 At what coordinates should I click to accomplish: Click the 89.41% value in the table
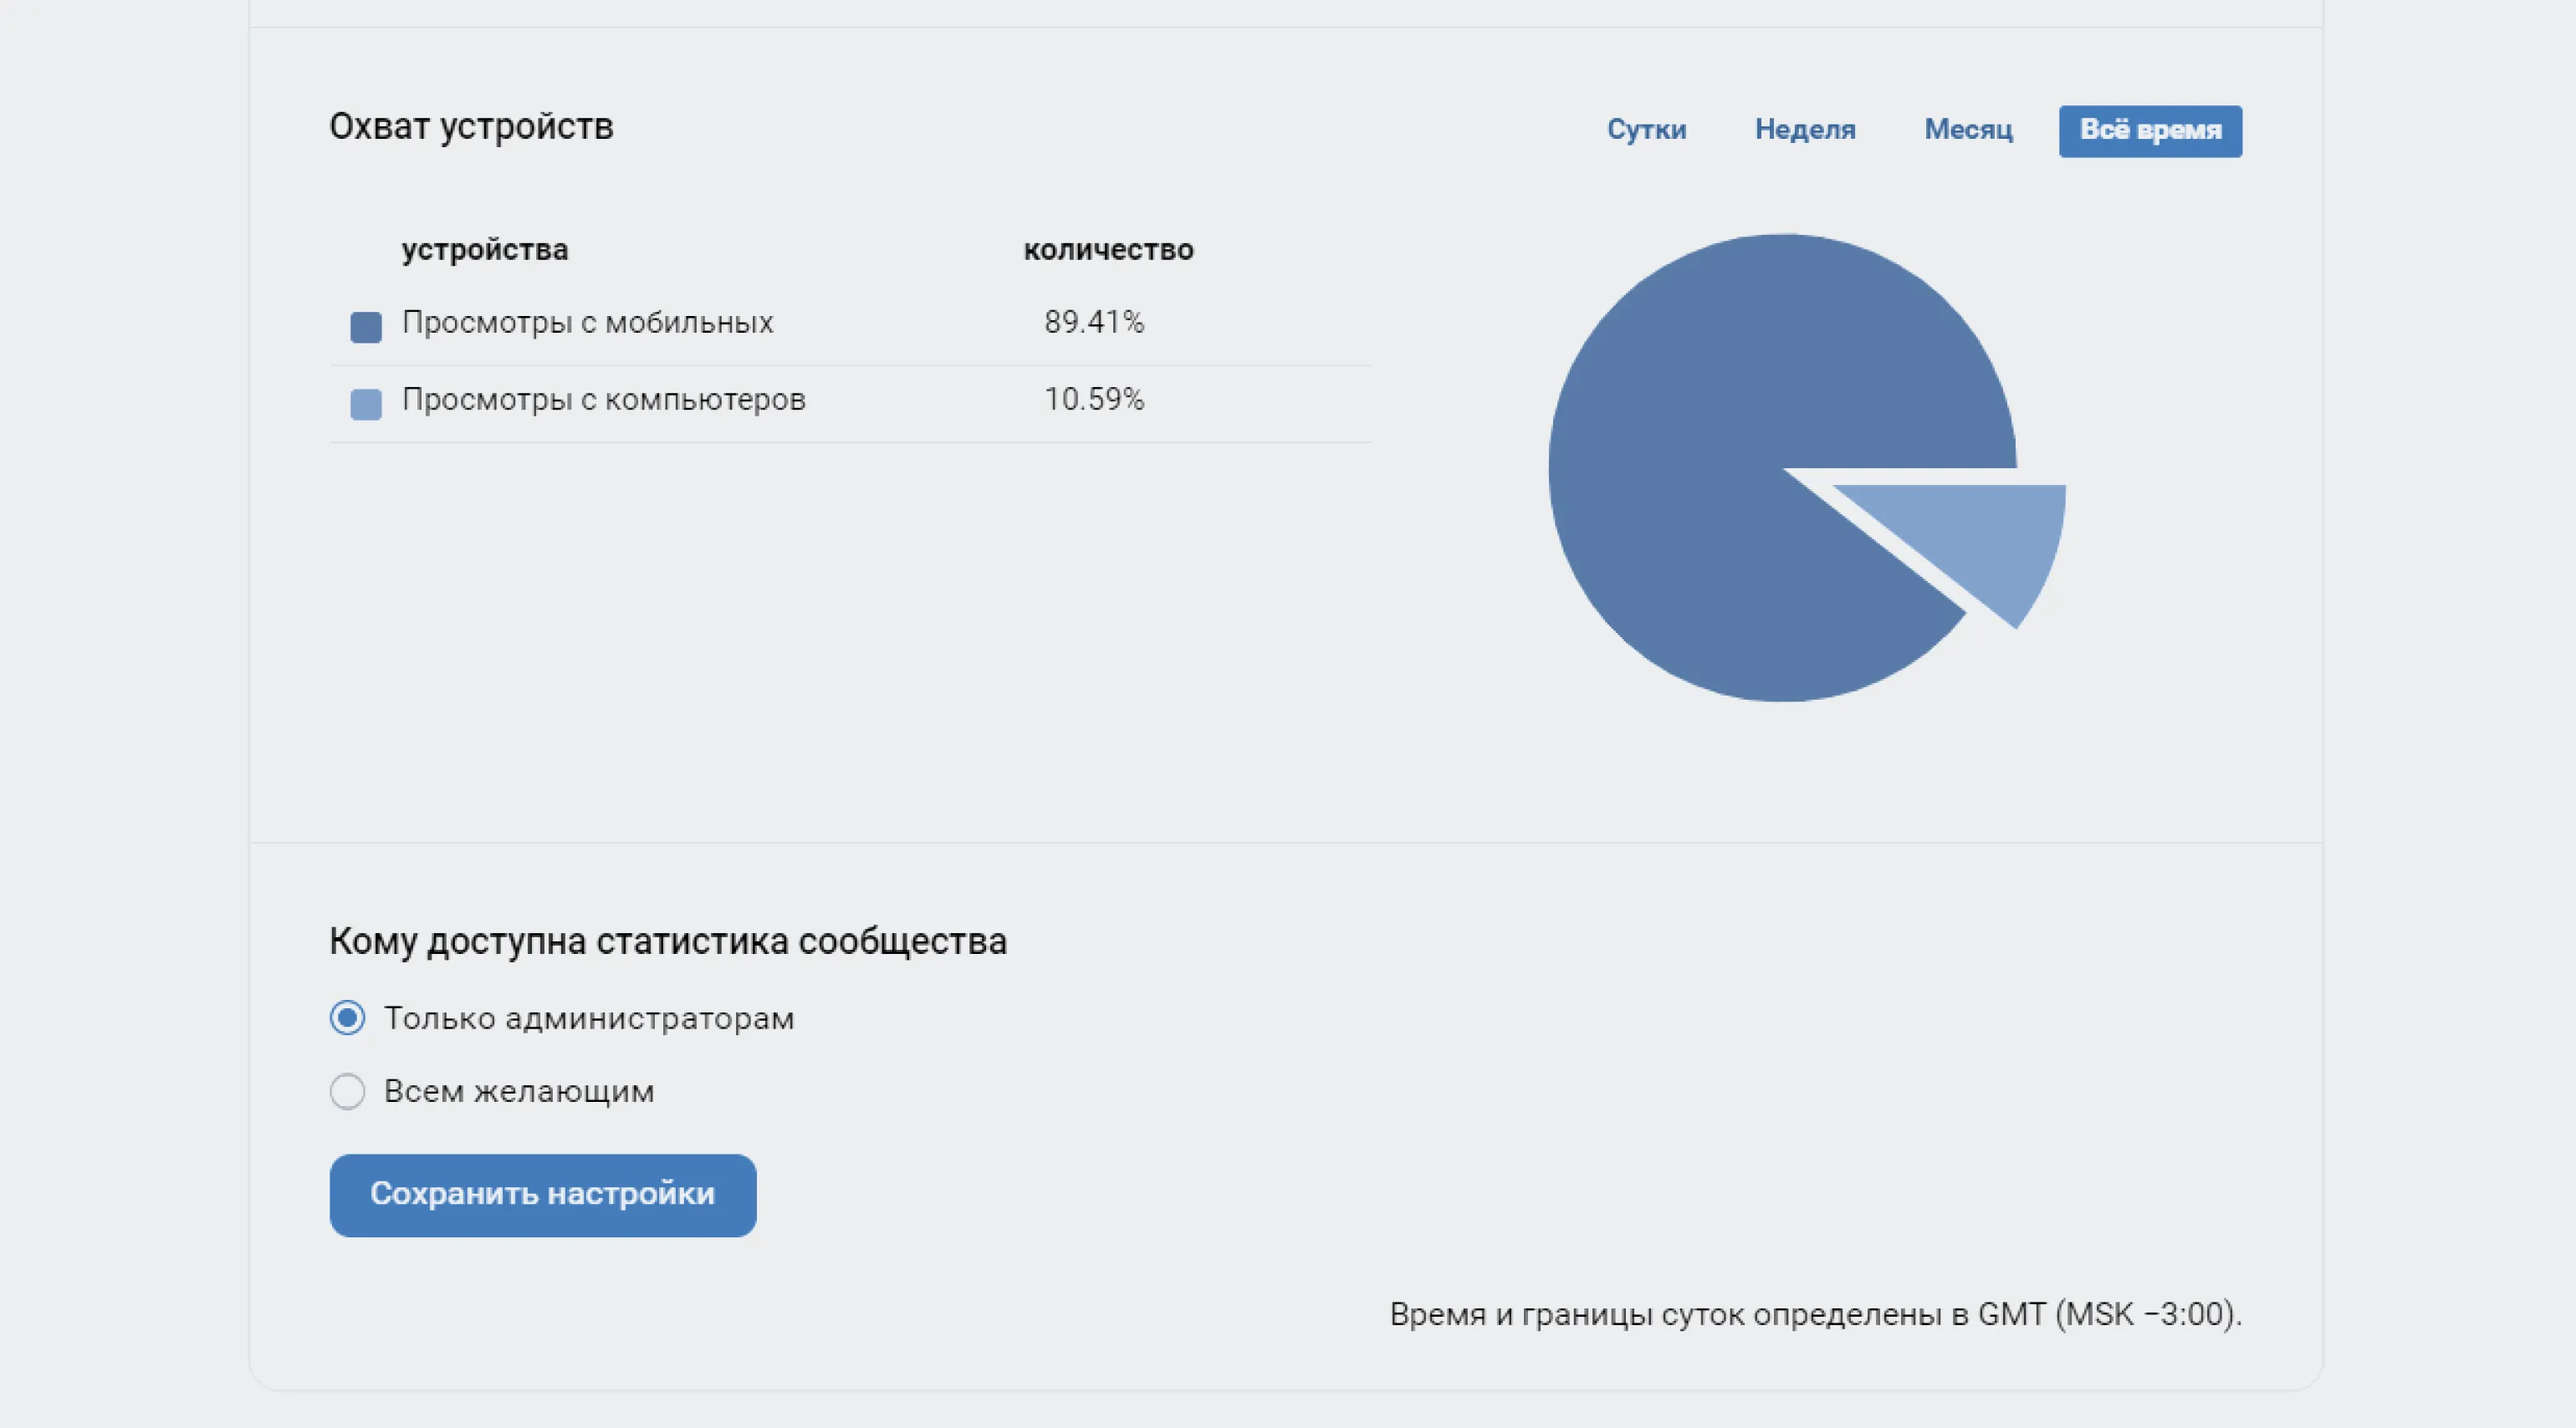click(x=1094, y=322)
